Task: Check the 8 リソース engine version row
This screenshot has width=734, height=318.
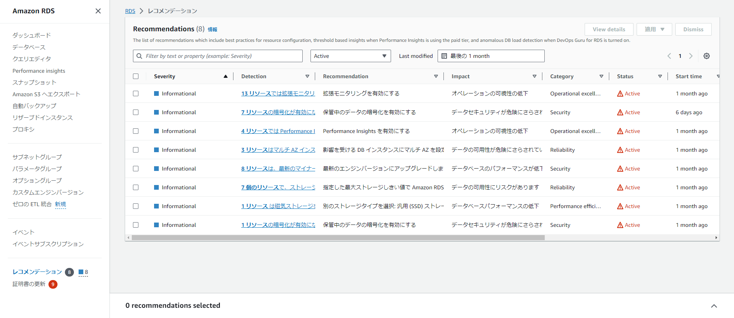Action: (136, 169)
